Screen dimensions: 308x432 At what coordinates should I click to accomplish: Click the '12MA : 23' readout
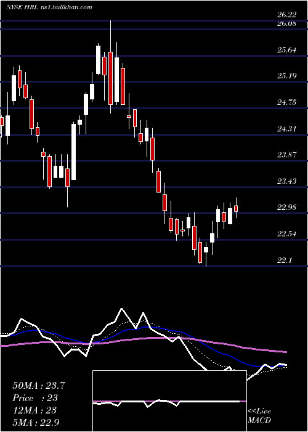[34, 410]
